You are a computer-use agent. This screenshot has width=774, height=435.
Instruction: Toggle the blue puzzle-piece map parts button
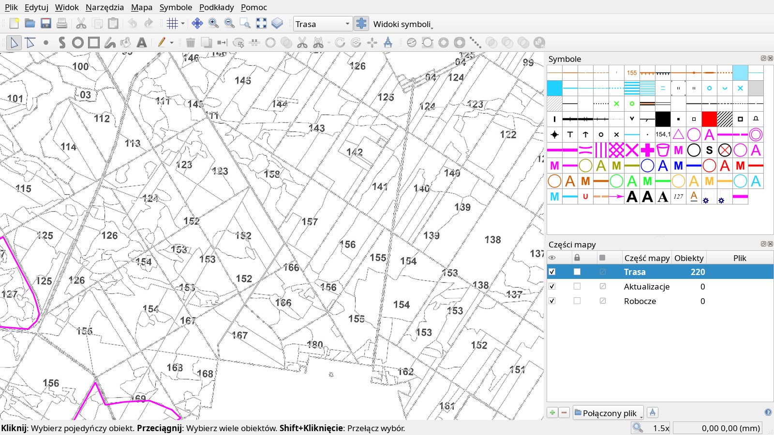click(x=361, y=23)
